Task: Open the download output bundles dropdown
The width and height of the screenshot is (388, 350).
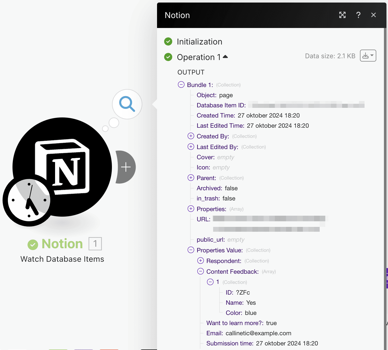Action: 368,55
